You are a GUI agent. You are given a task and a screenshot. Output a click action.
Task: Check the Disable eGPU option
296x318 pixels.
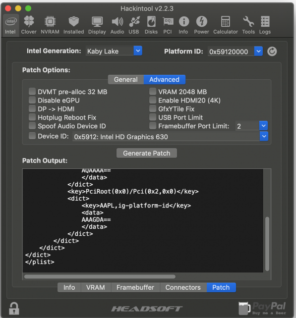click(x=32, y=100)
